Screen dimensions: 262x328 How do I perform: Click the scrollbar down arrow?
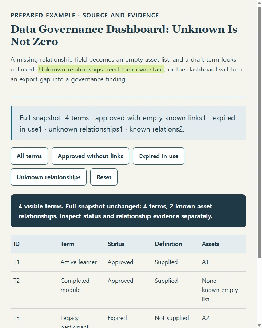(x=259, y=325)
